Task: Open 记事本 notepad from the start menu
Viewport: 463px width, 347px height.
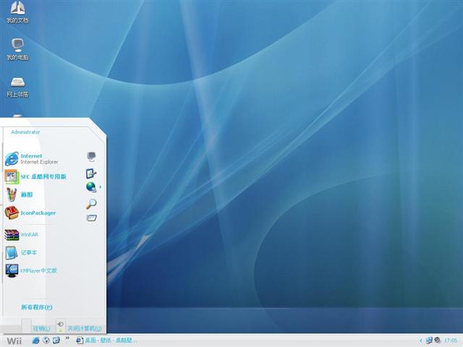Action: tap(21, 252)
